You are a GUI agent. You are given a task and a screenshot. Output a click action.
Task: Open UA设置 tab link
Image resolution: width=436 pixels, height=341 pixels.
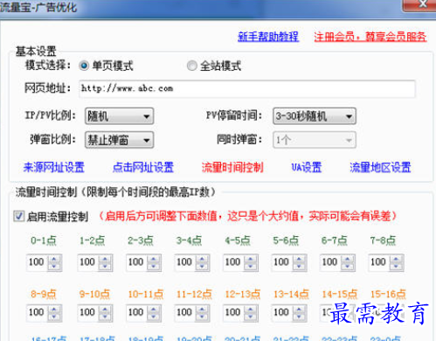tap(307, 167)
